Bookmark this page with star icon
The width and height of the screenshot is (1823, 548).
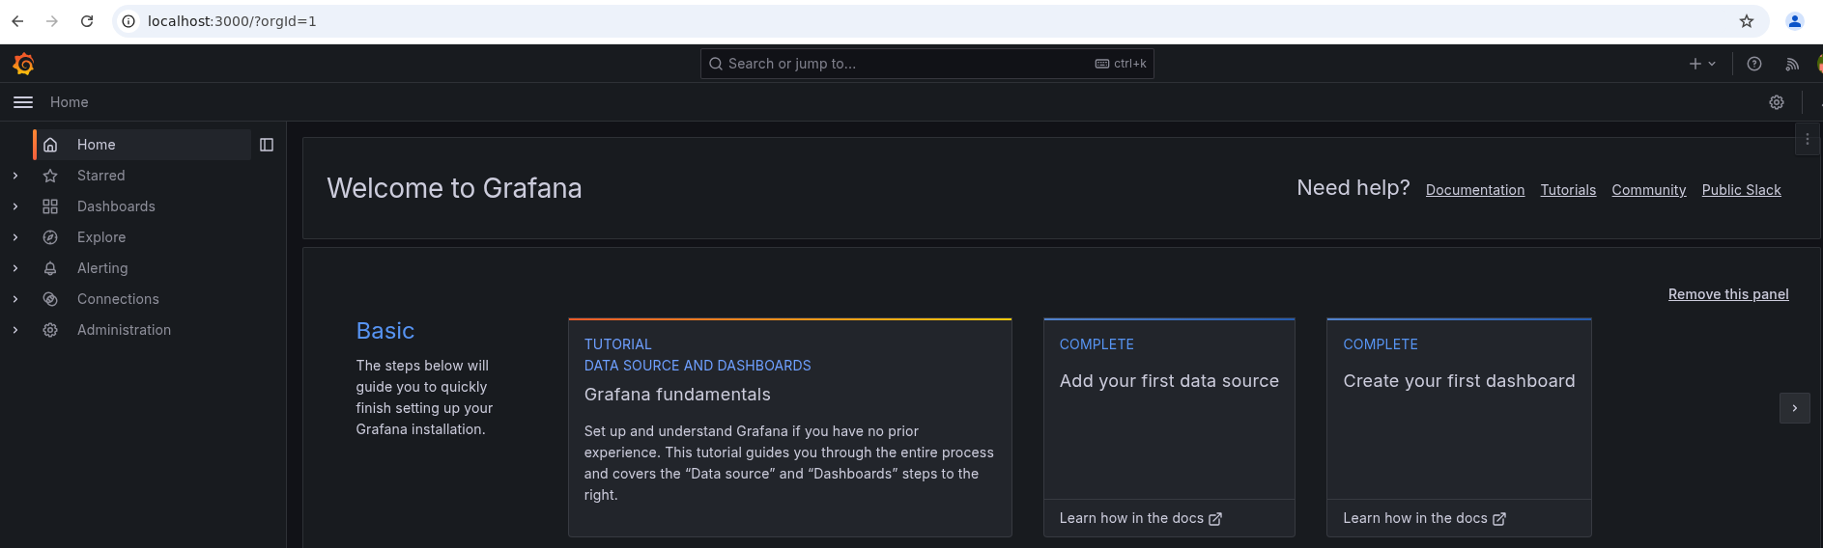pos(1747,21)
